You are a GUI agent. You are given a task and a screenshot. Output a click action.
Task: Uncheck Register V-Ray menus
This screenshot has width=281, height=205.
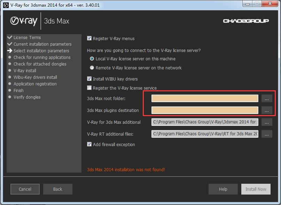89,38
